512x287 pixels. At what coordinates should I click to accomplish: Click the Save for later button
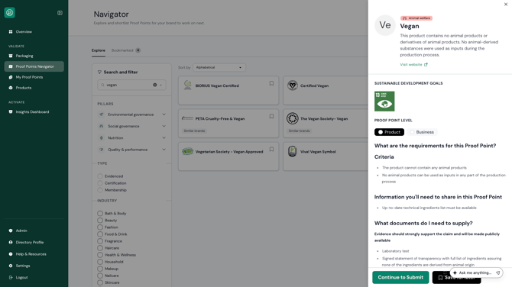click(456, 278)
